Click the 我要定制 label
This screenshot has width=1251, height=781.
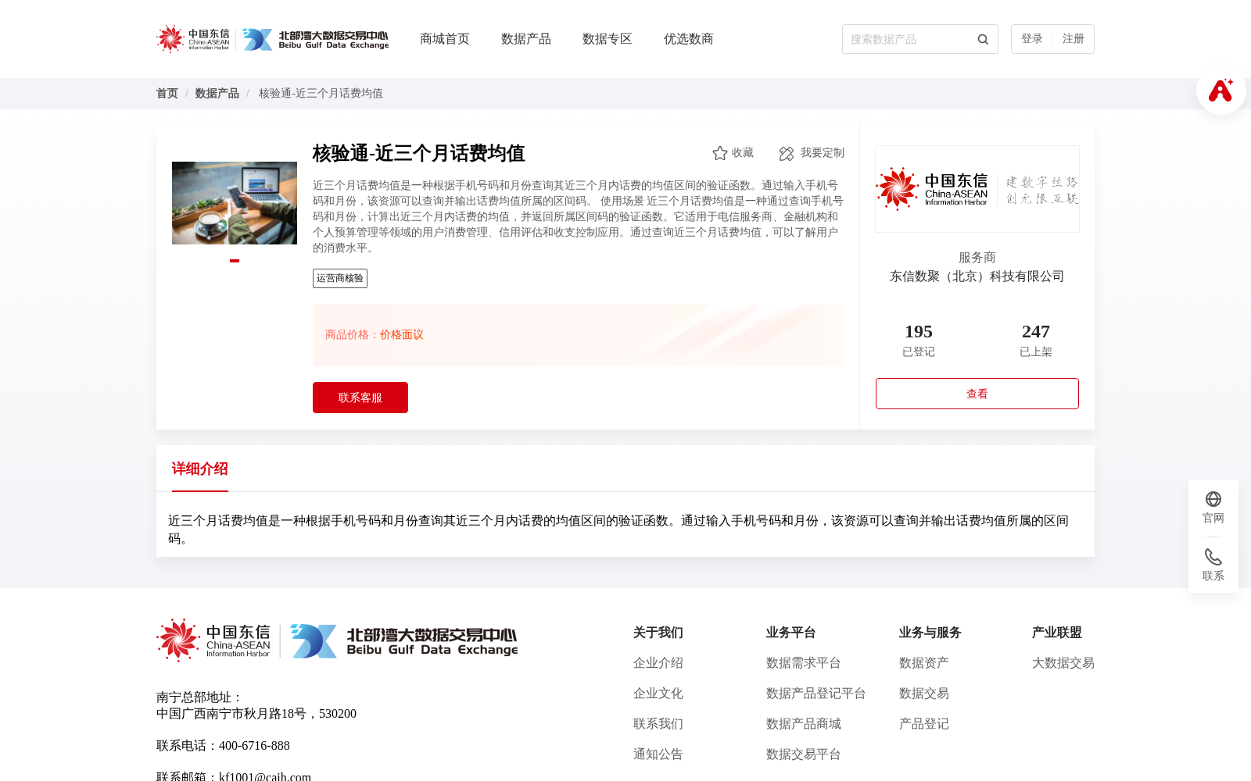(823, 153)
